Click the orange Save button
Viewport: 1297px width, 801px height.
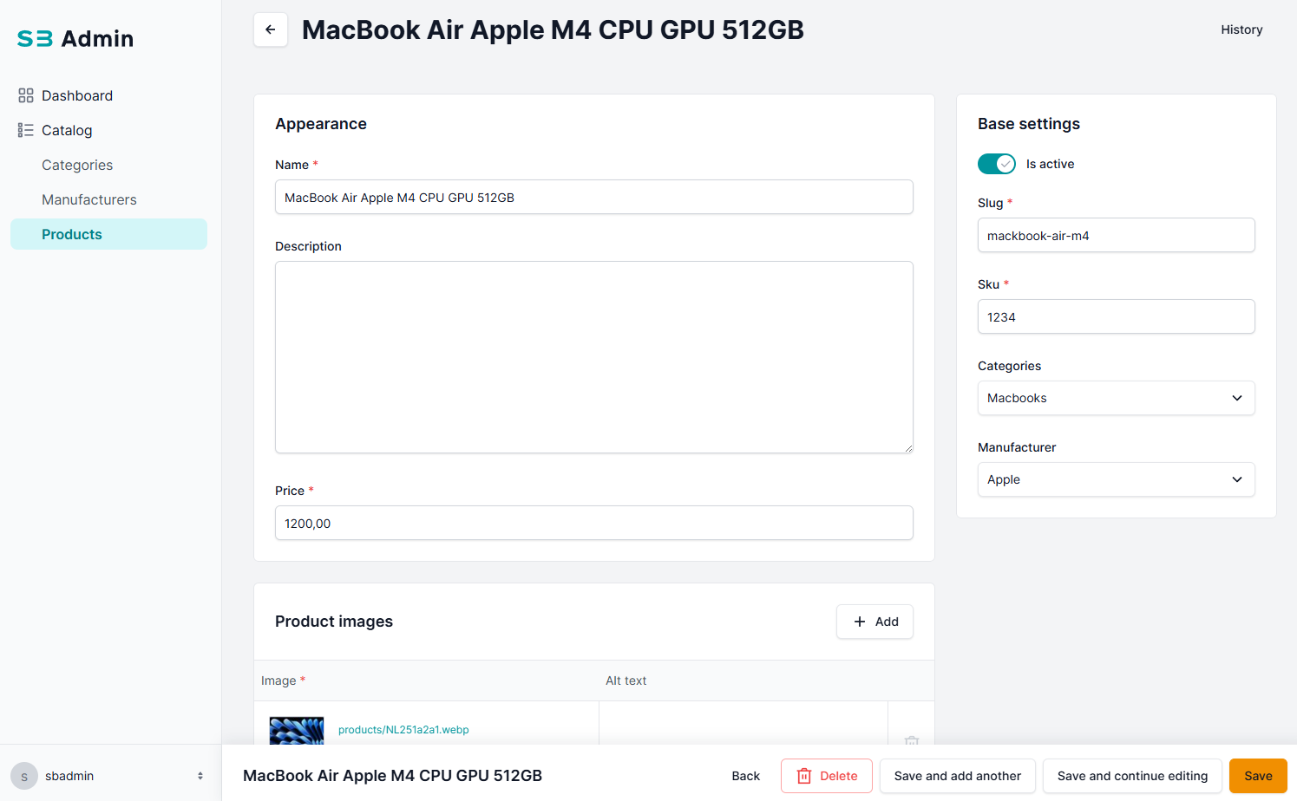pyautogui.click(x=1258, y=776)
